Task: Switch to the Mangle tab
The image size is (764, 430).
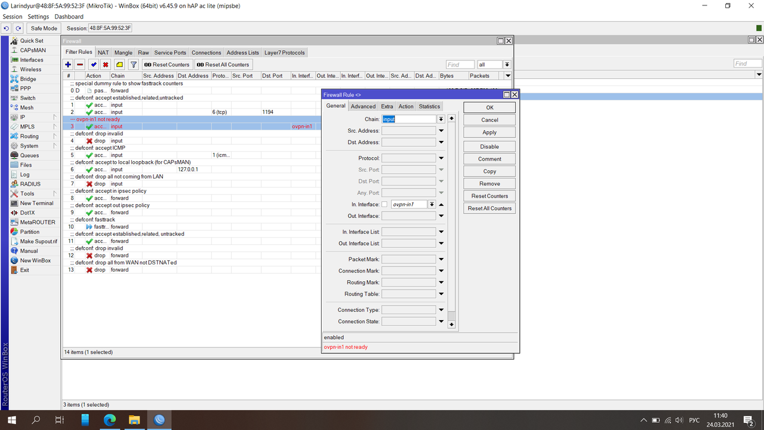Action: [x=124, y=53]
